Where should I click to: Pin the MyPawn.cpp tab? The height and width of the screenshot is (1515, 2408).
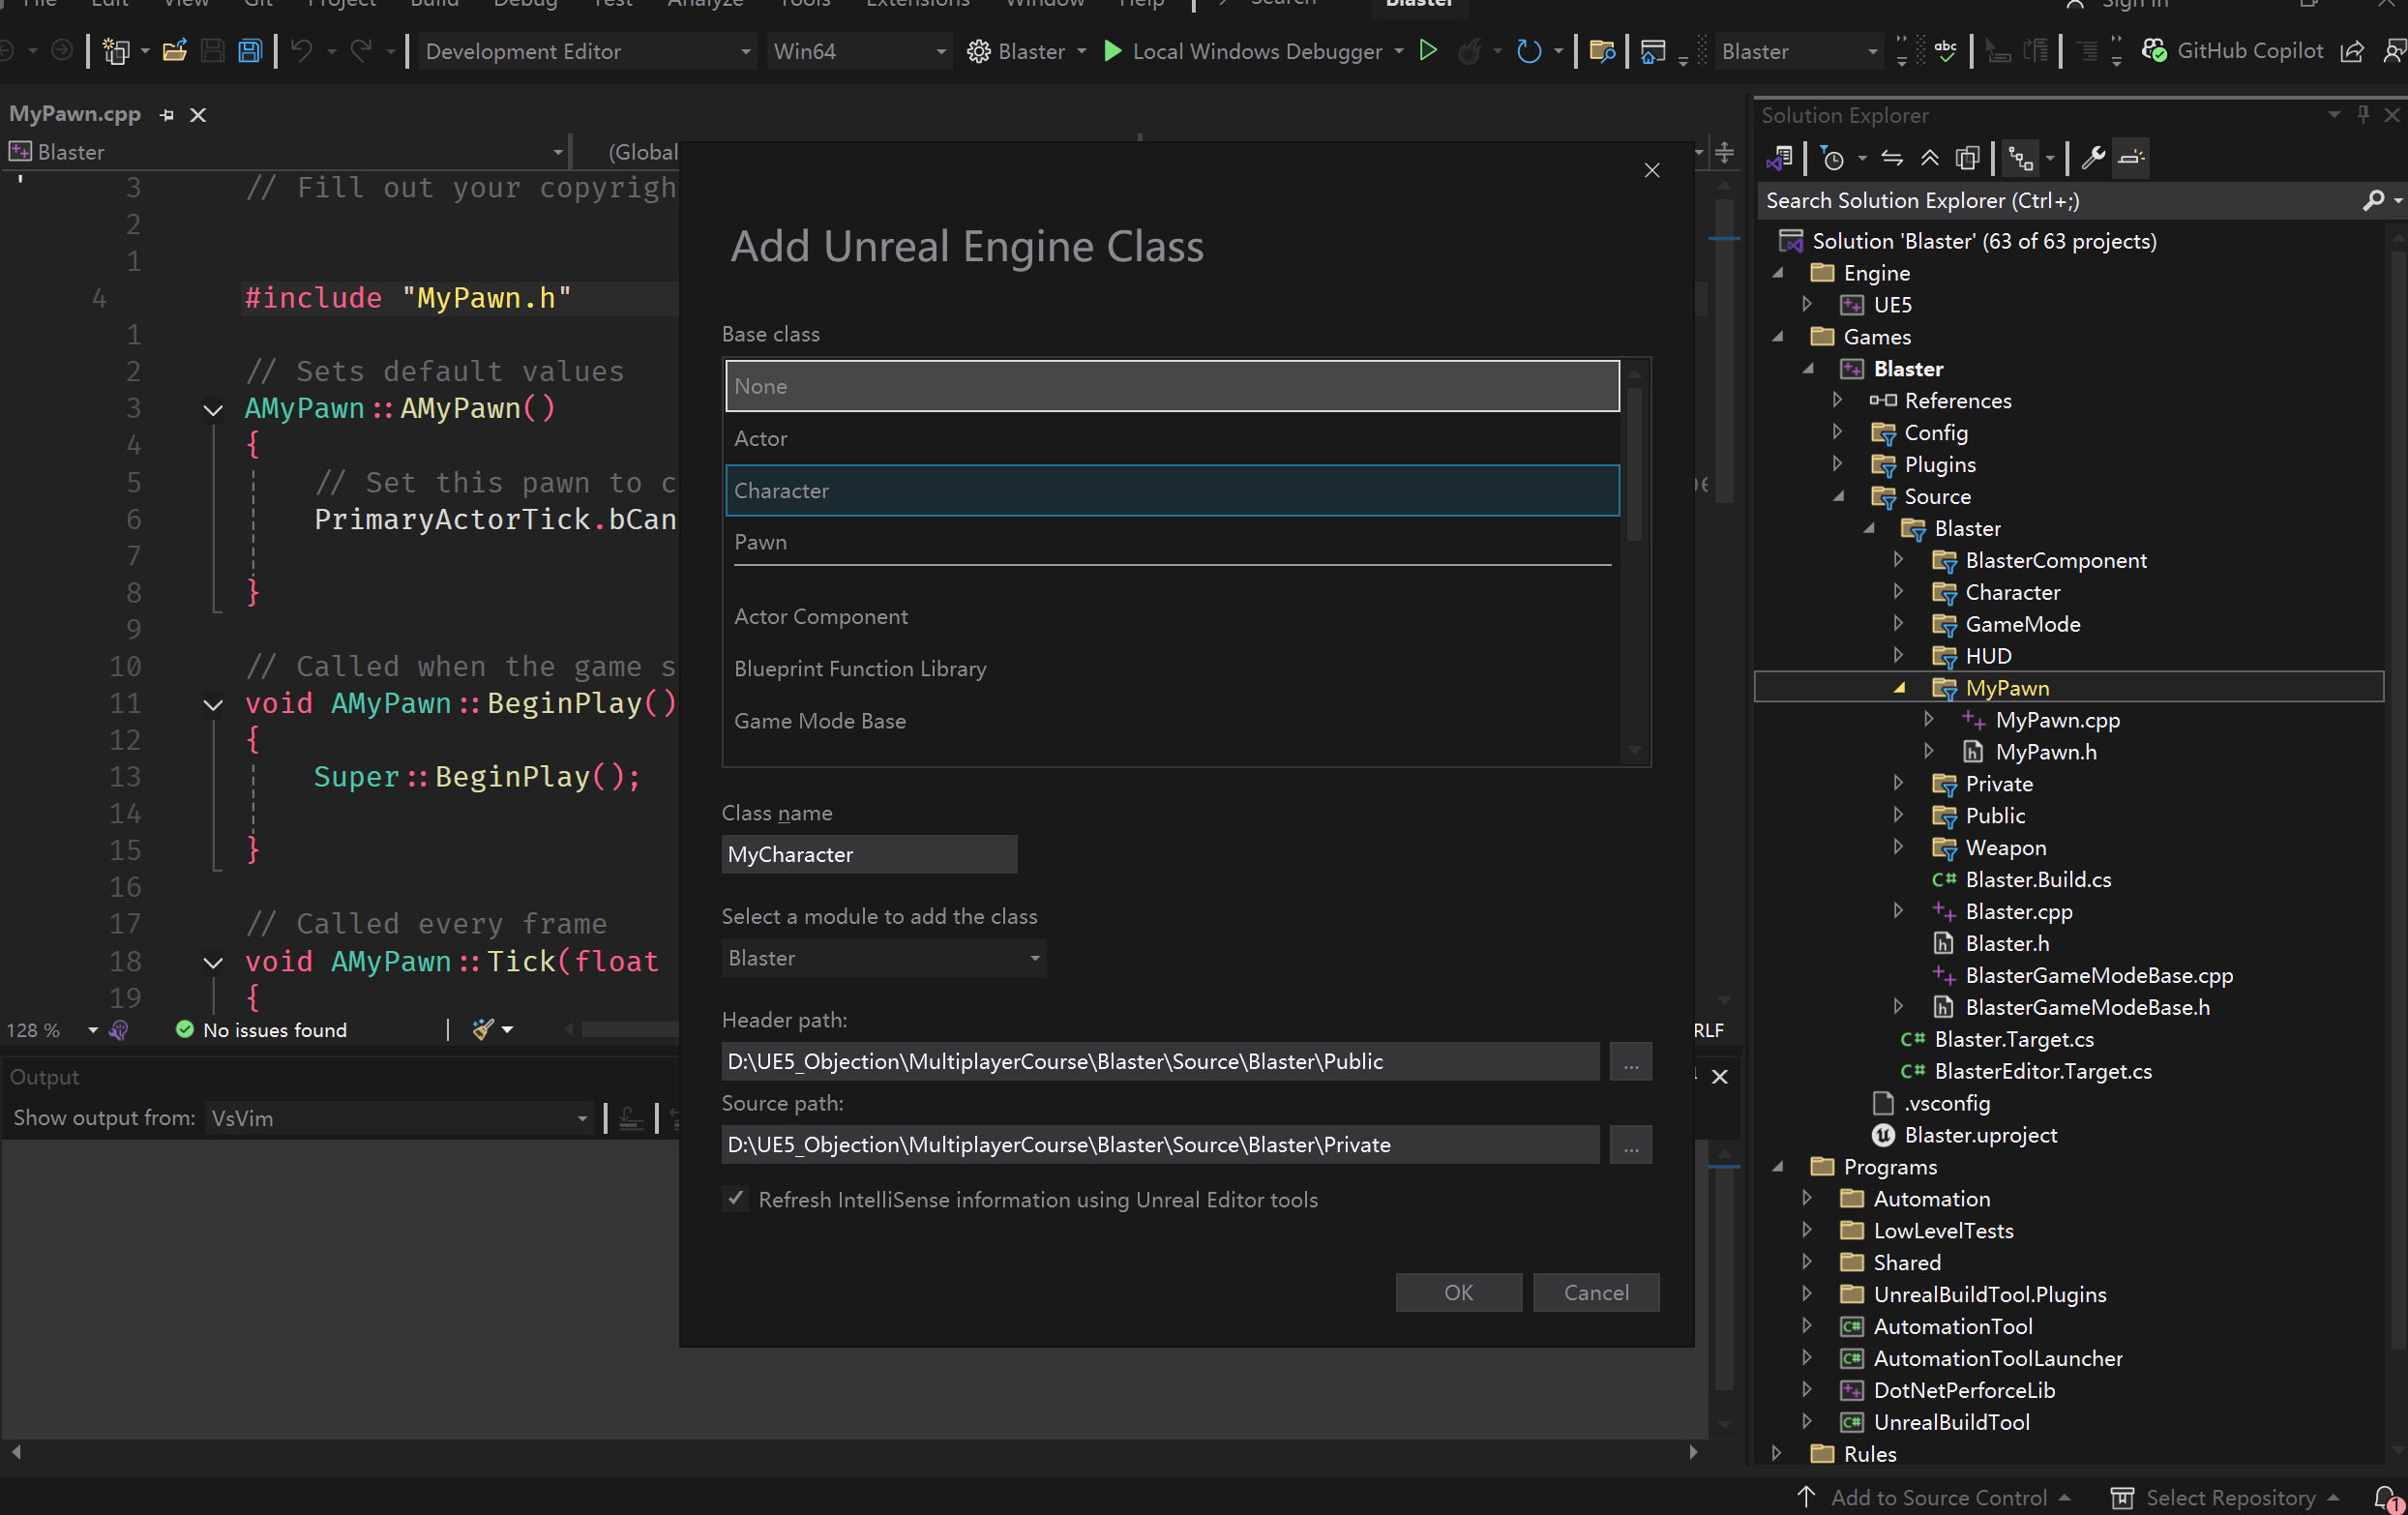click(167, 115)
